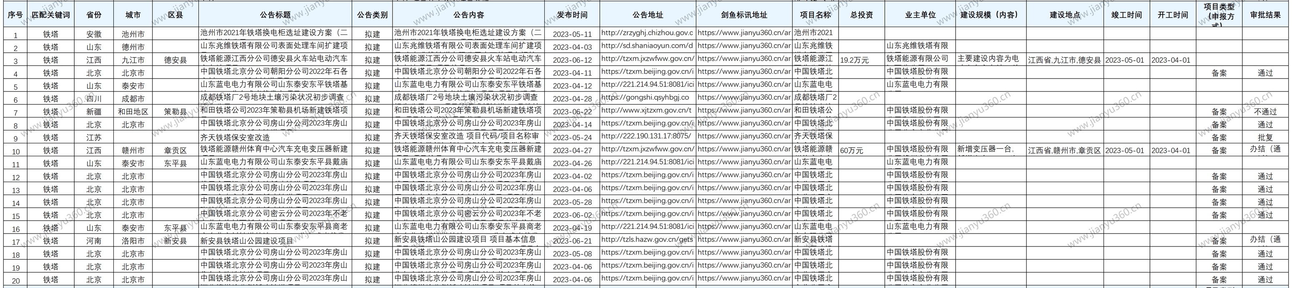Viewport: 1292px width, 288px height.
Task: Select the 公告标题 column header
Action: [x=275, y=15]
